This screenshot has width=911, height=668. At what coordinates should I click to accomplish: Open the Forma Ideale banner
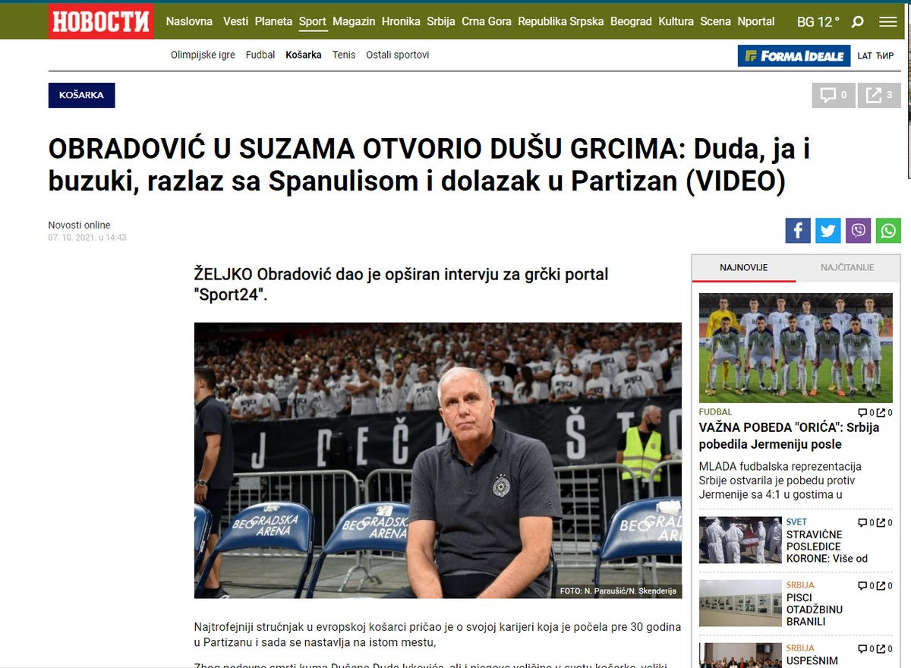point(793,55)
